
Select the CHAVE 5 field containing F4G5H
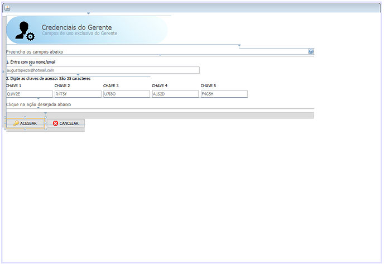coord(224,94)
